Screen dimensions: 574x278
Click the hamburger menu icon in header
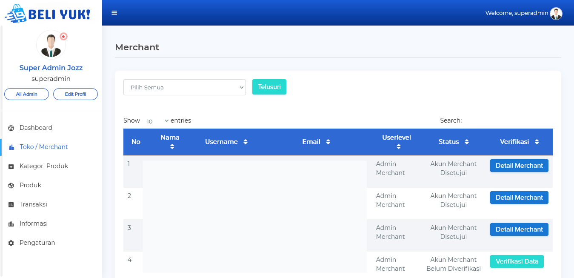point(114,13)
